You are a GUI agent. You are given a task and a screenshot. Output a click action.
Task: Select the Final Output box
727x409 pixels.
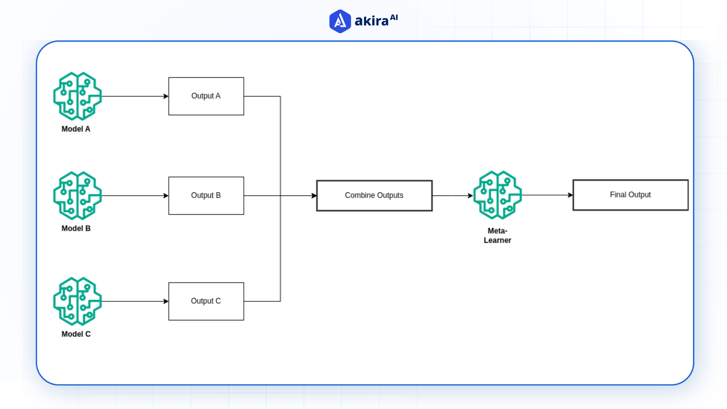point(630,195)
